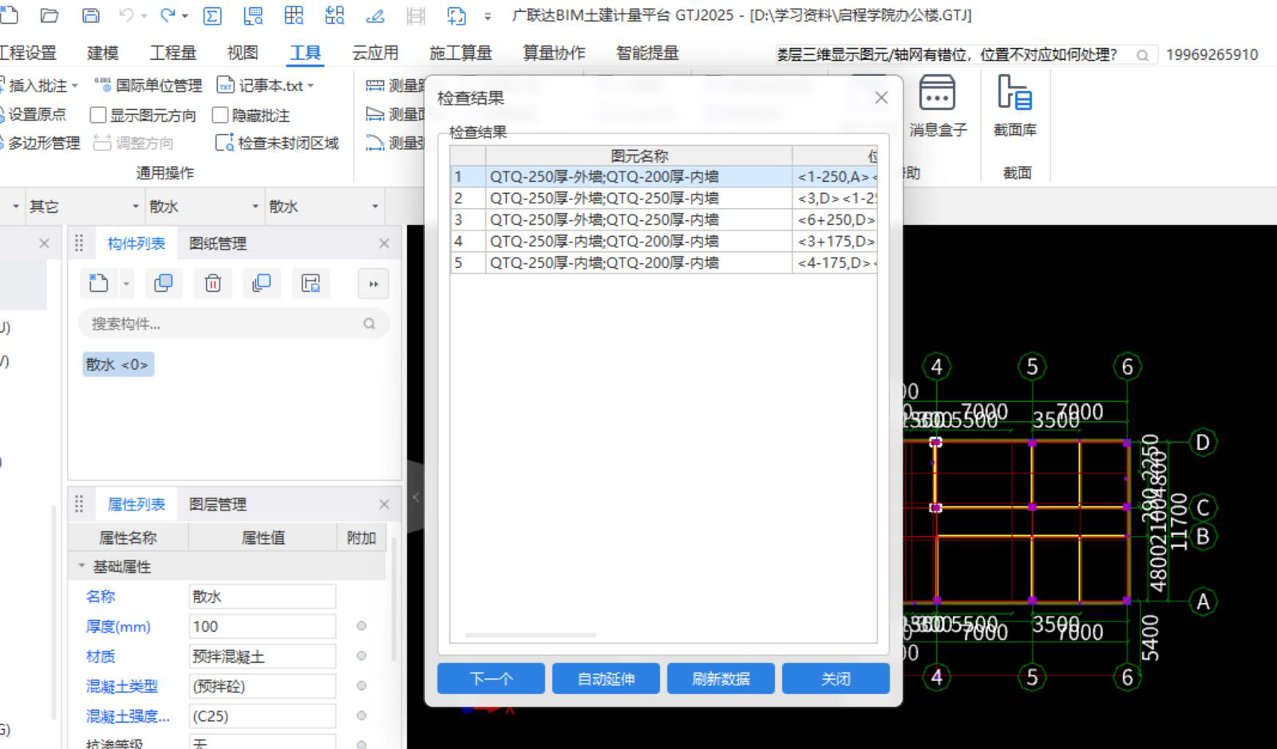This screenshot has width=1277, height=749.
Task: Open the 智能提量 ribbon tab
Action: pos(647,53)
